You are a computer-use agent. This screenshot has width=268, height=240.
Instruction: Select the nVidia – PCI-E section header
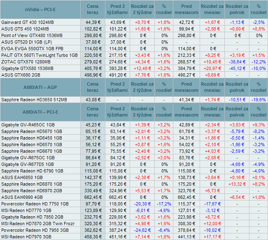point(40,9)
